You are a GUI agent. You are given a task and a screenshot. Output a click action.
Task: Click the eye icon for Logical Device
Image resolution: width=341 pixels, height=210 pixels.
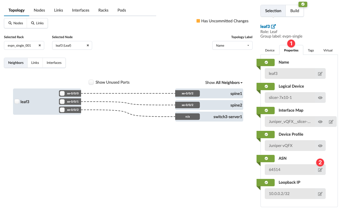[x=320, y=98]
